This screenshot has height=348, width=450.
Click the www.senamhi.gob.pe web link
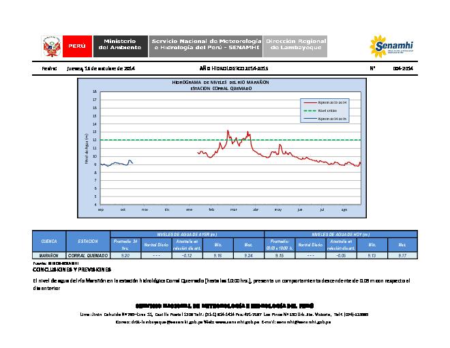[240, 320]
